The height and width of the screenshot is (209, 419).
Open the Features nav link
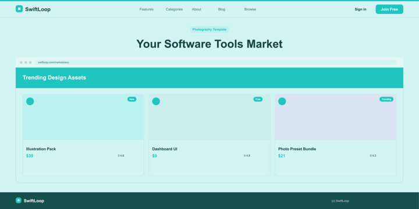[x=147, y=9]
